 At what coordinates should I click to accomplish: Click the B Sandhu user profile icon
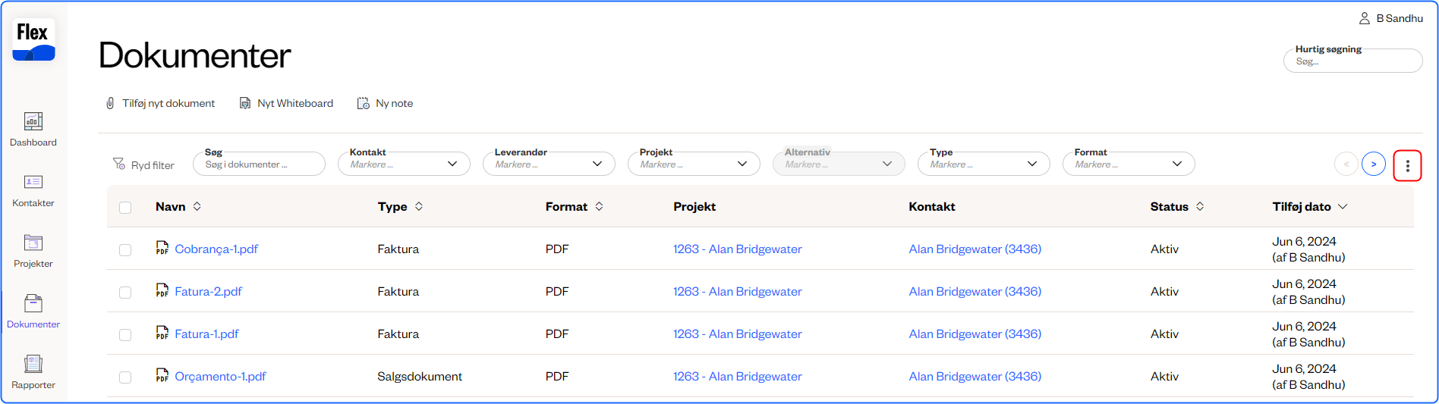[x=1364, y=18]
